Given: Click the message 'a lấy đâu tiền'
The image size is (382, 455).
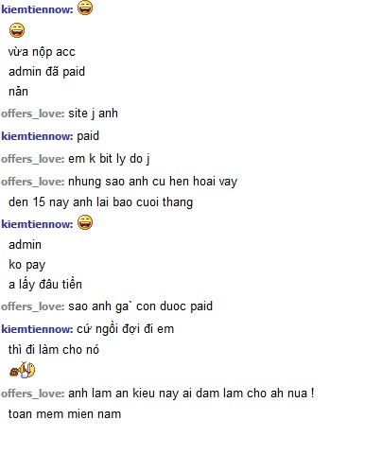Looking at the screenshot, I should tap(45, 284).
